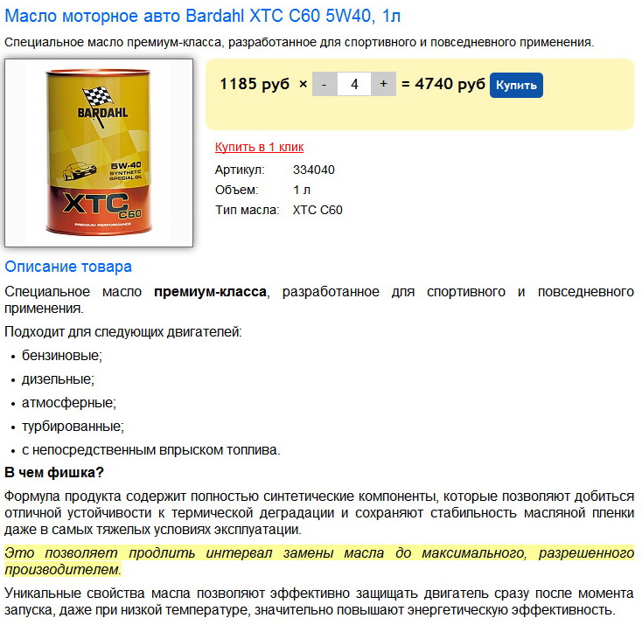The height and width of the screenshot is (625, 642).
Task: Click the checkered flag Bardahl logo on the can
Action: tap(102, 106)
